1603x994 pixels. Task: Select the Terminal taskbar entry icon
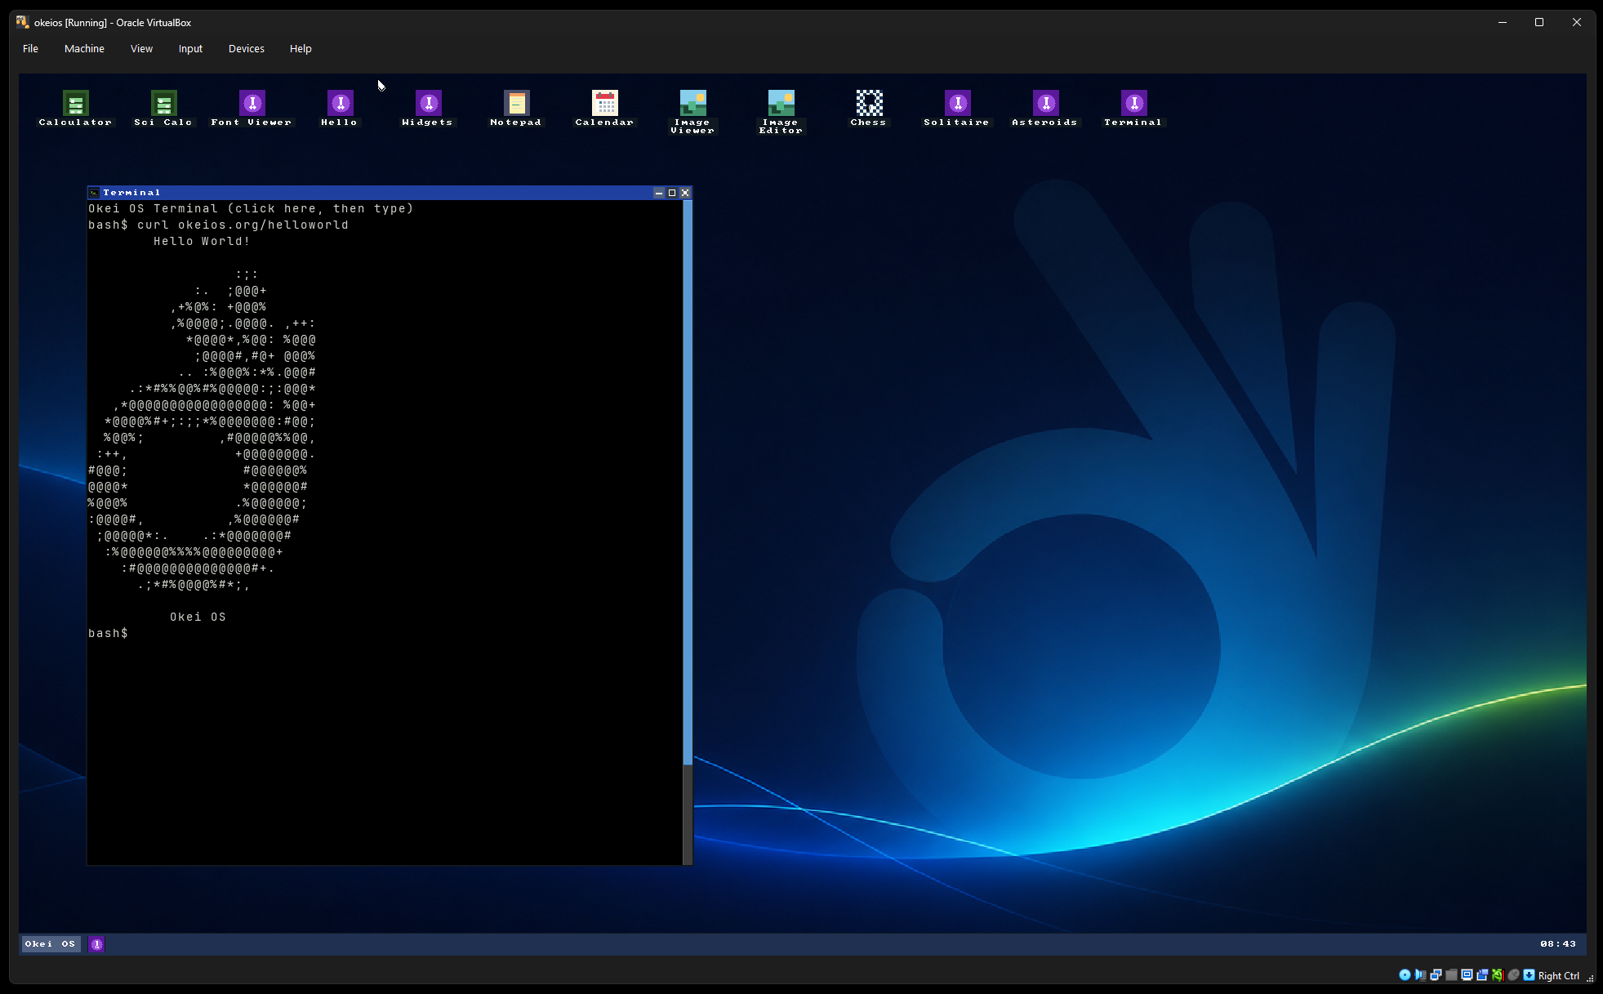point(96,944)
